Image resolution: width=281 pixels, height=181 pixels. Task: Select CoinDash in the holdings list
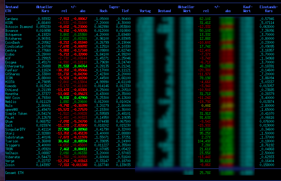[12, 43]
